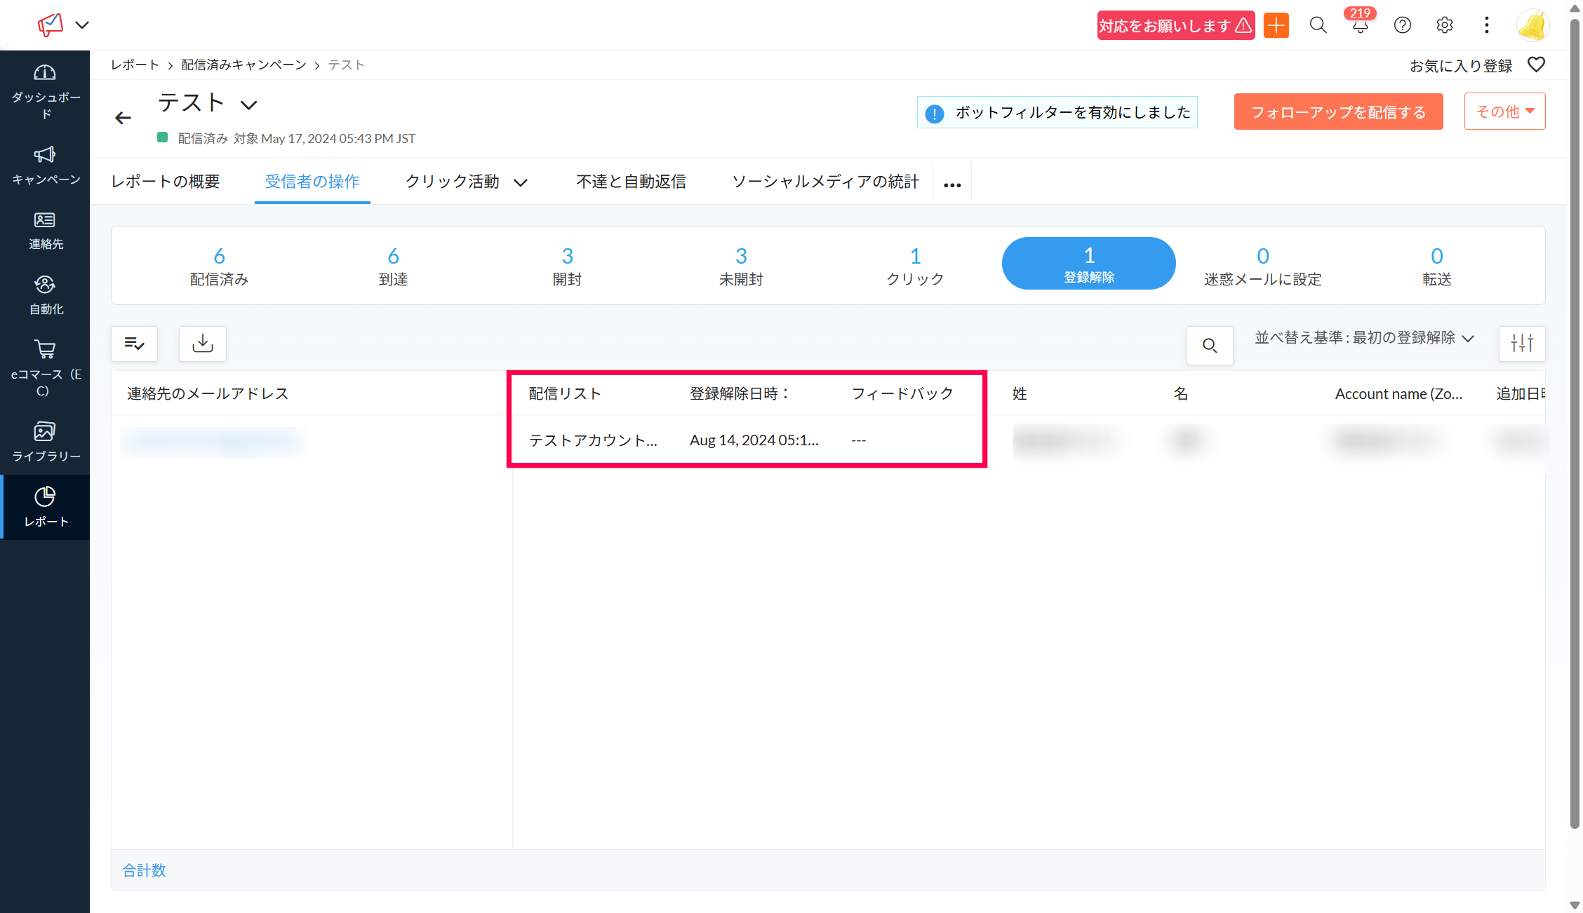This screenshot has height=913, width=1583.
Task: Click the bulk select list-check button
Action: [135, 344]
